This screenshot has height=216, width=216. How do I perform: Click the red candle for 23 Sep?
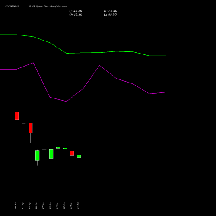click(x=72, y=153)
